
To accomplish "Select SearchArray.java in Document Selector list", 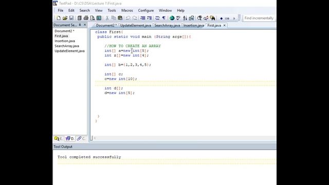I will tap(67, 46).
